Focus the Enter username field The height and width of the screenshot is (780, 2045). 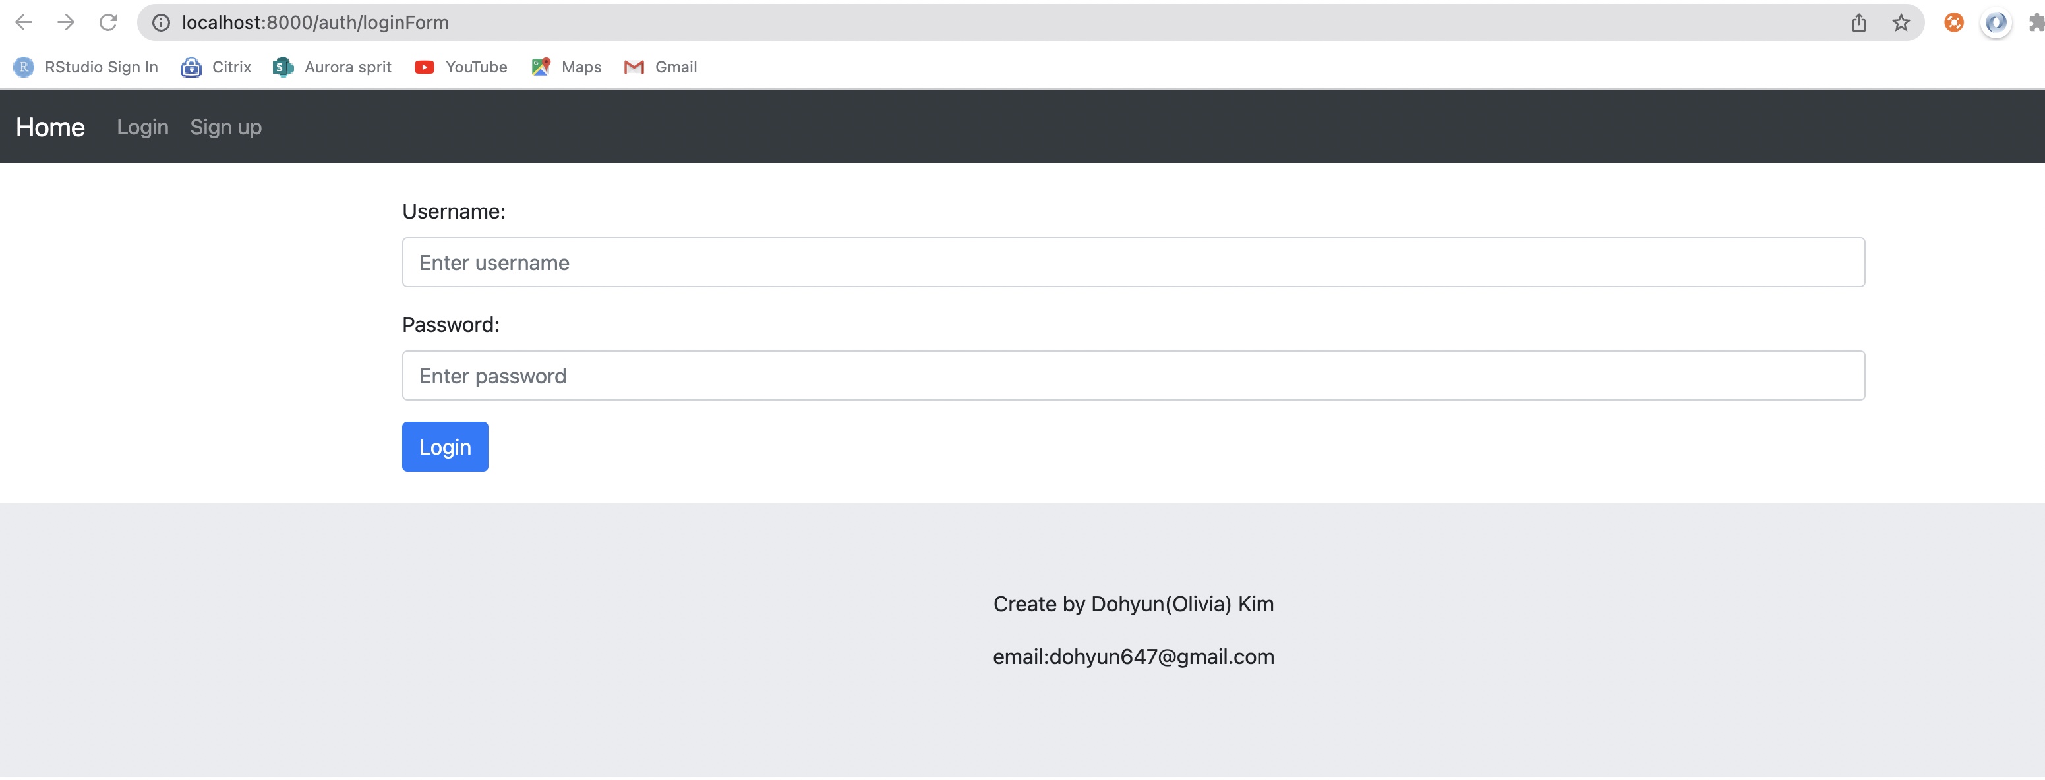click(1133, 263)
